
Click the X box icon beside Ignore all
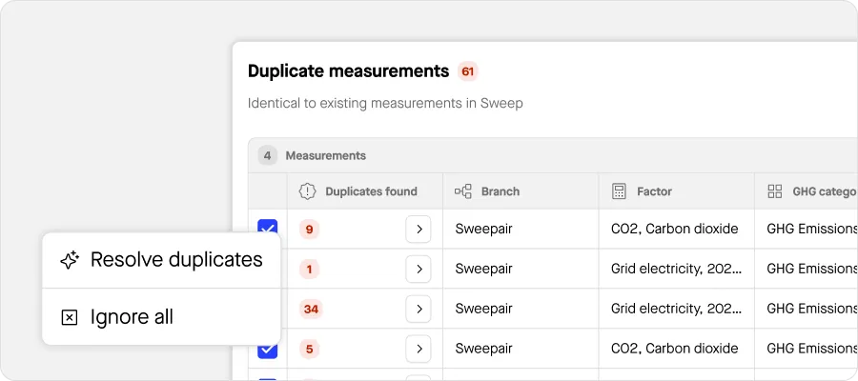[69, 317]
